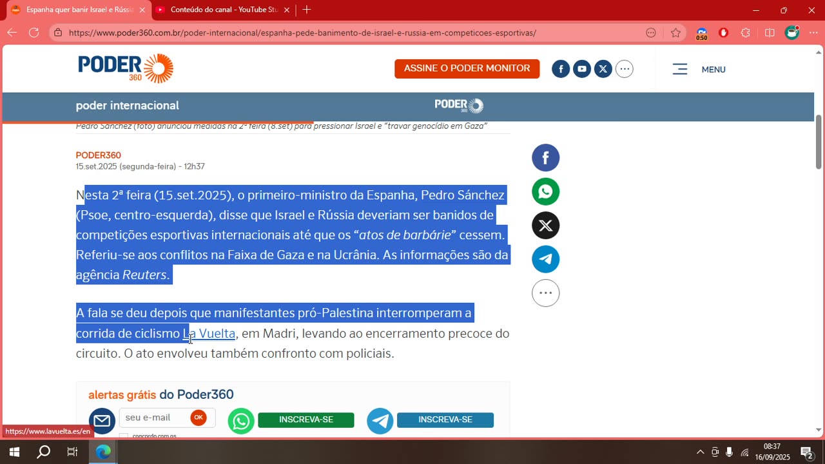Image resolution: width=825 pixels, height=464 pixels.
Task: Close the Espanha quer banir tab
Action: pos(142,10)
